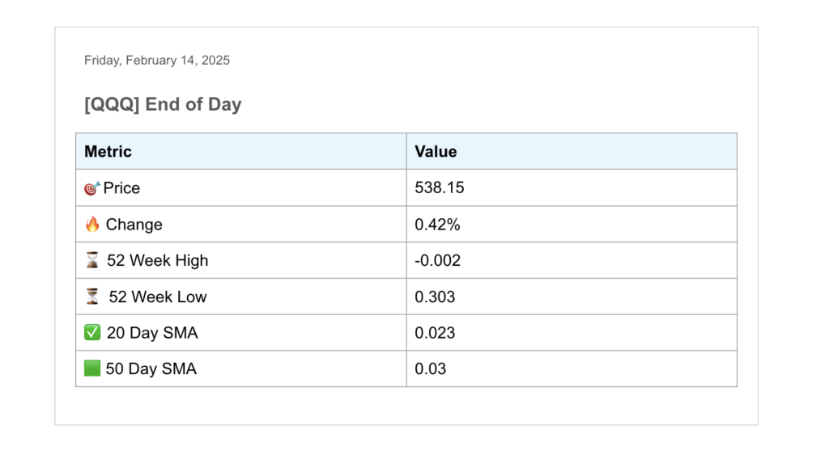Click the 52 Week High label
The image size is (829, 463).
tap(158, 260)
